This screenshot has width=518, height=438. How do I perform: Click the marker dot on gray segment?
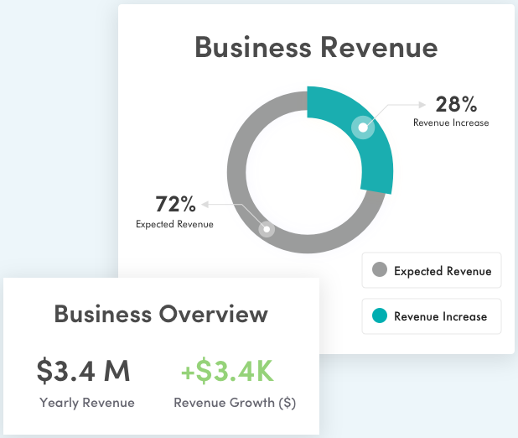[267, 229]
